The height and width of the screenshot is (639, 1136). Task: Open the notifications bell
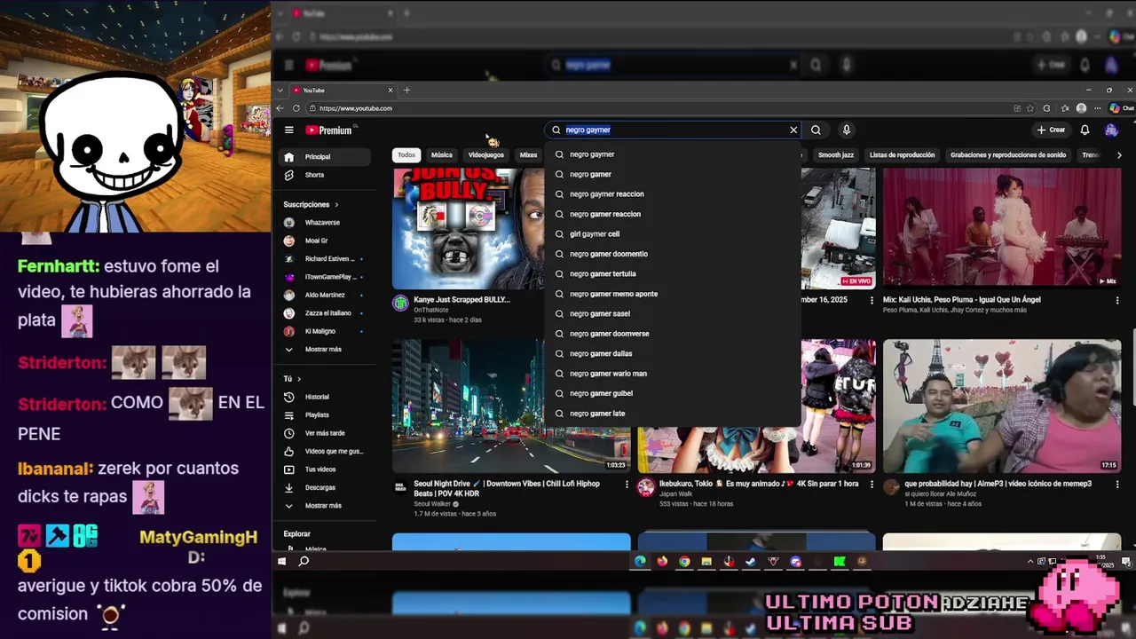click(x=1085, y=130)
